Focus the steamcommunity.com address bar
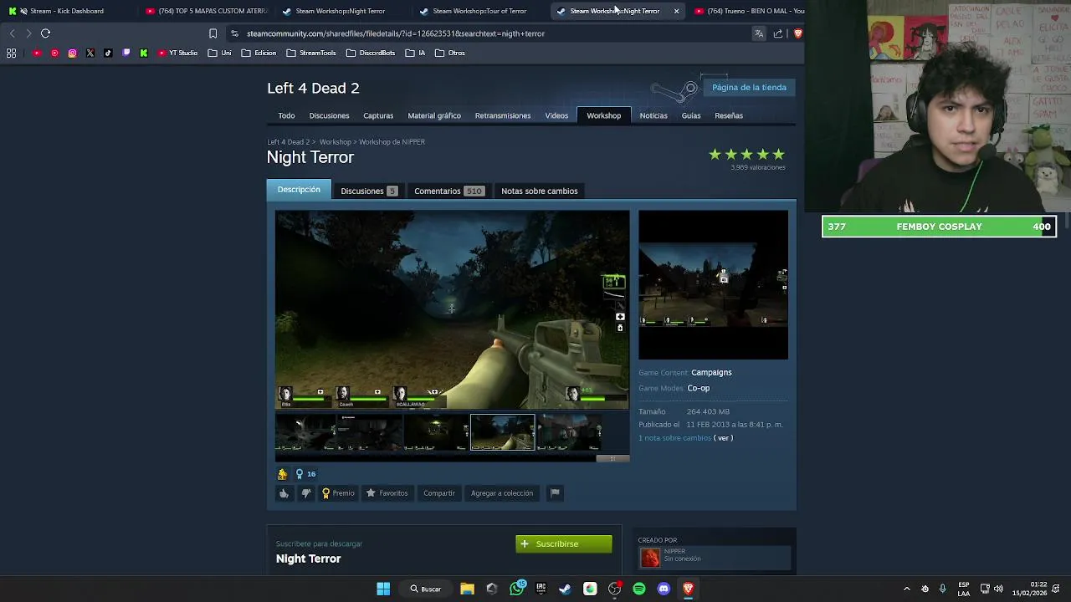Screen dimensions: 1071x602 [485, 33]
